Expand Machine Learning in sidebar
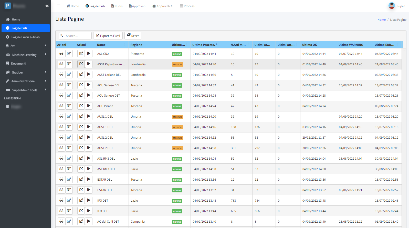This screenshot has height=228, width=409. pos(25,55)
